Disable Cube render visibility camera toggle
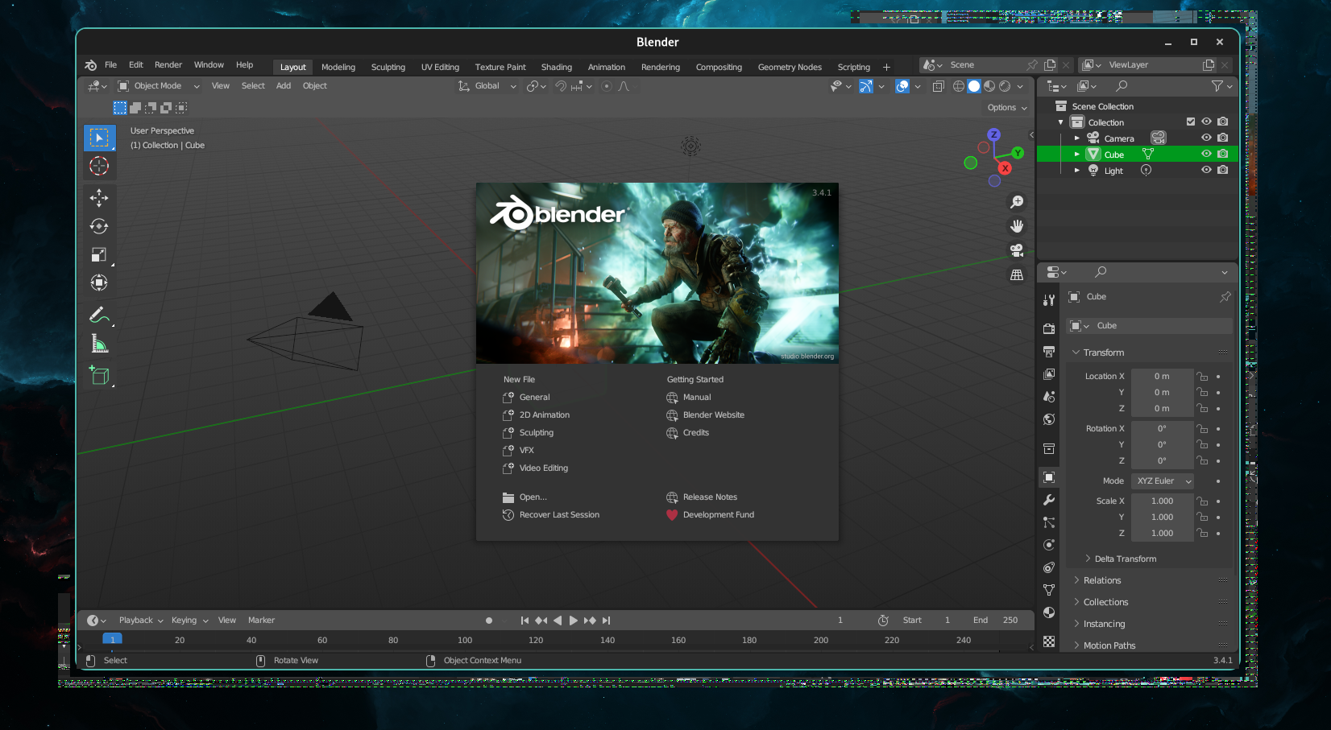The height and width of the screenshot is (730, 1331). 1223,154
